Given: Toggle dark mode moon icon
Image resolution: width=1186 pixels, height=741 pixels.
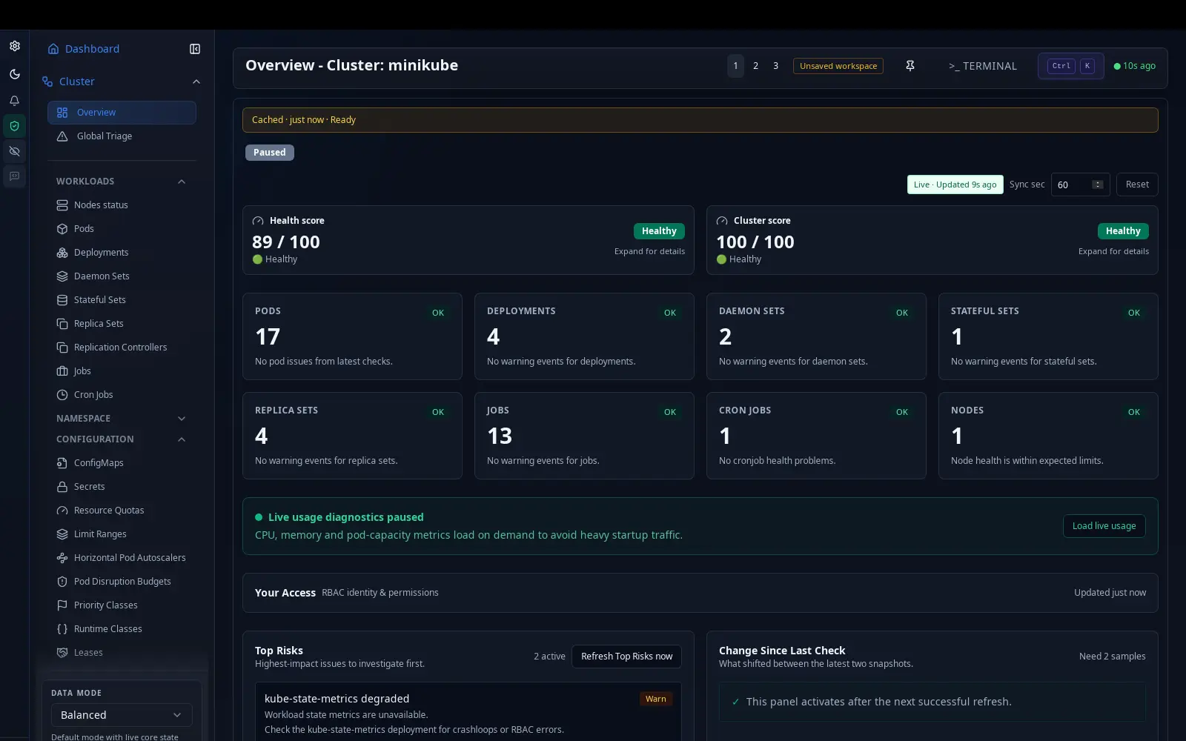Looking at the screenshot, I should pyautogui.click(x=14, y=74).
